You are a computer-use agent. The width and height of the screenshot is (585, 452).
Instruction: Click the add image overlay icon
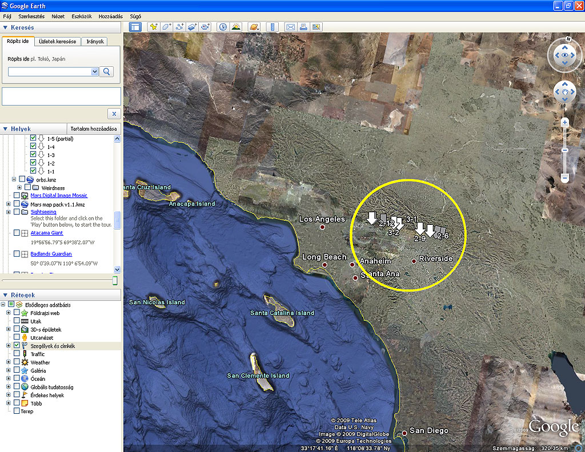[x=193, y=27]
